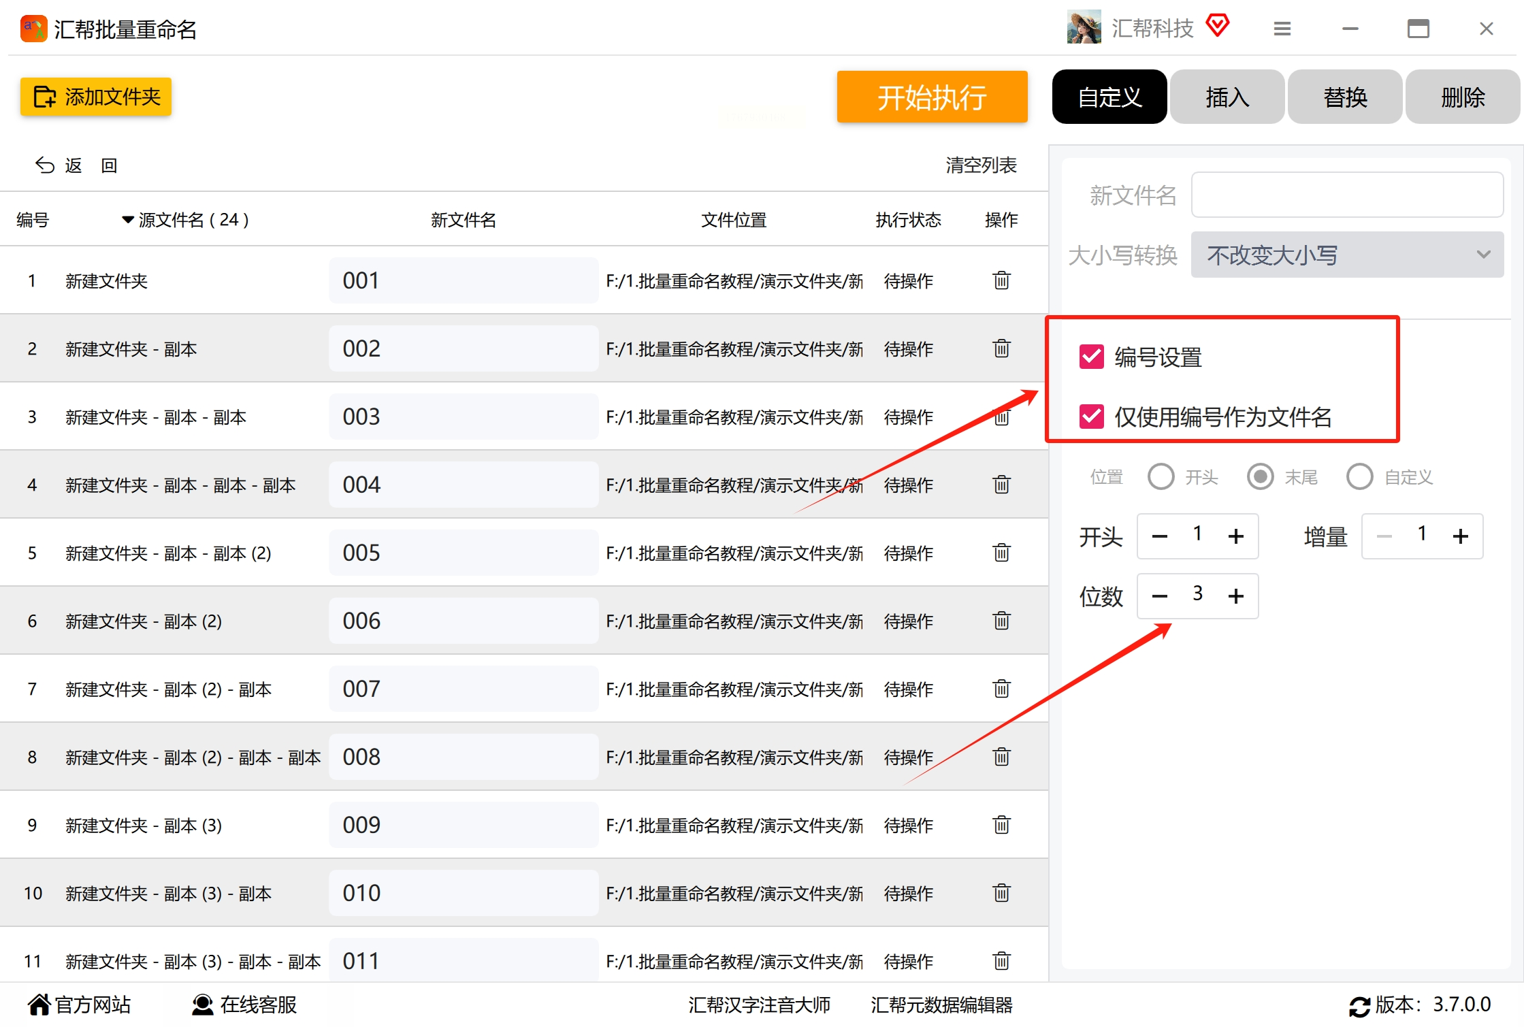Switch to the 替换 tab
This screenshot has height=1027, width=1524.
1344,97
